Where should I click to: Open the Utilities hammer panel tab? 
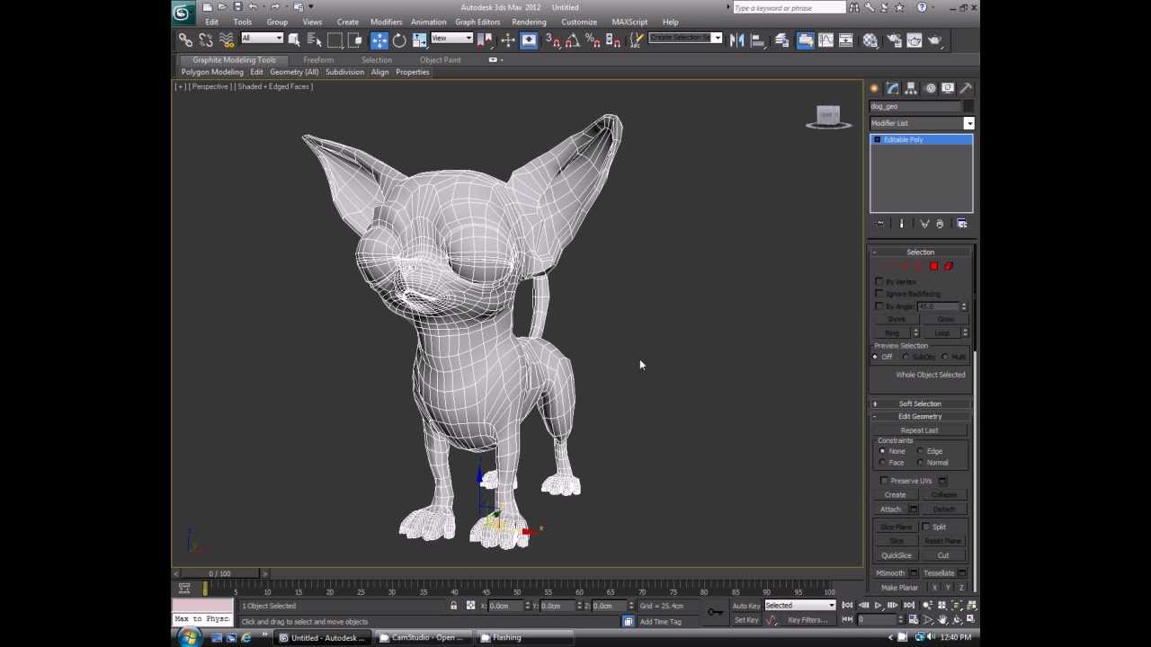pos(966,88)
